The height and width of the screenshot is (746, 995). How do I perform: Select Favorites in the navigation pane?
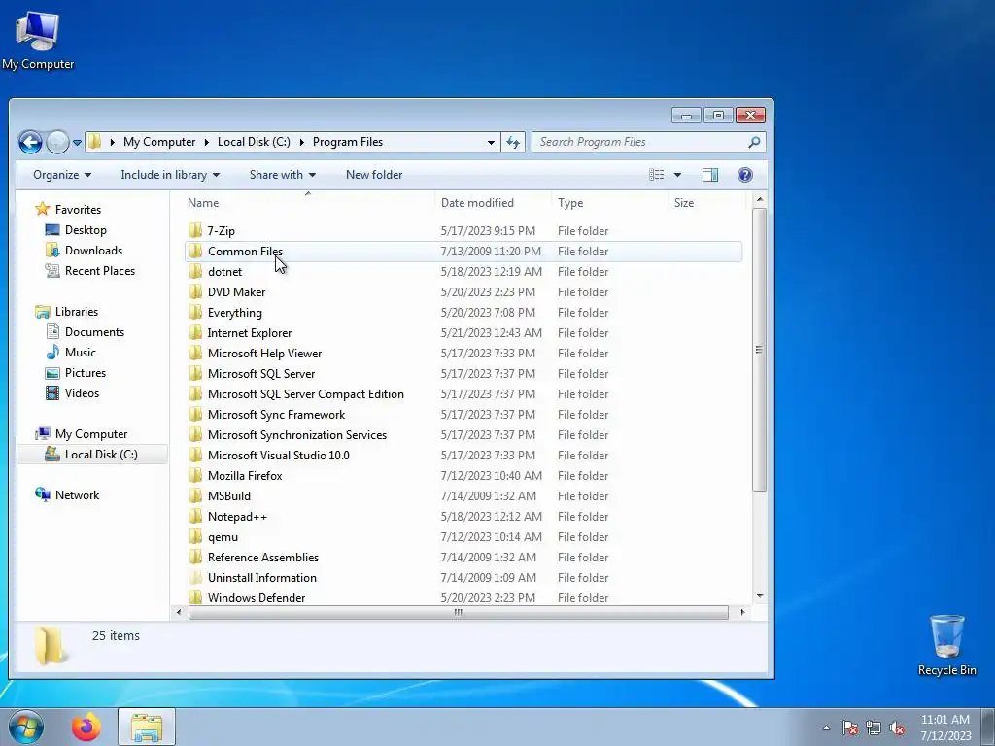pos(78,210)
